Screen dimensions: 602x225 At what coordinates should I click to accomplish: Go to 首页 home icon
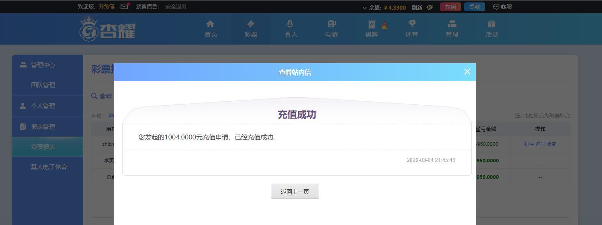pyautogui.click(x=211, y=29)
